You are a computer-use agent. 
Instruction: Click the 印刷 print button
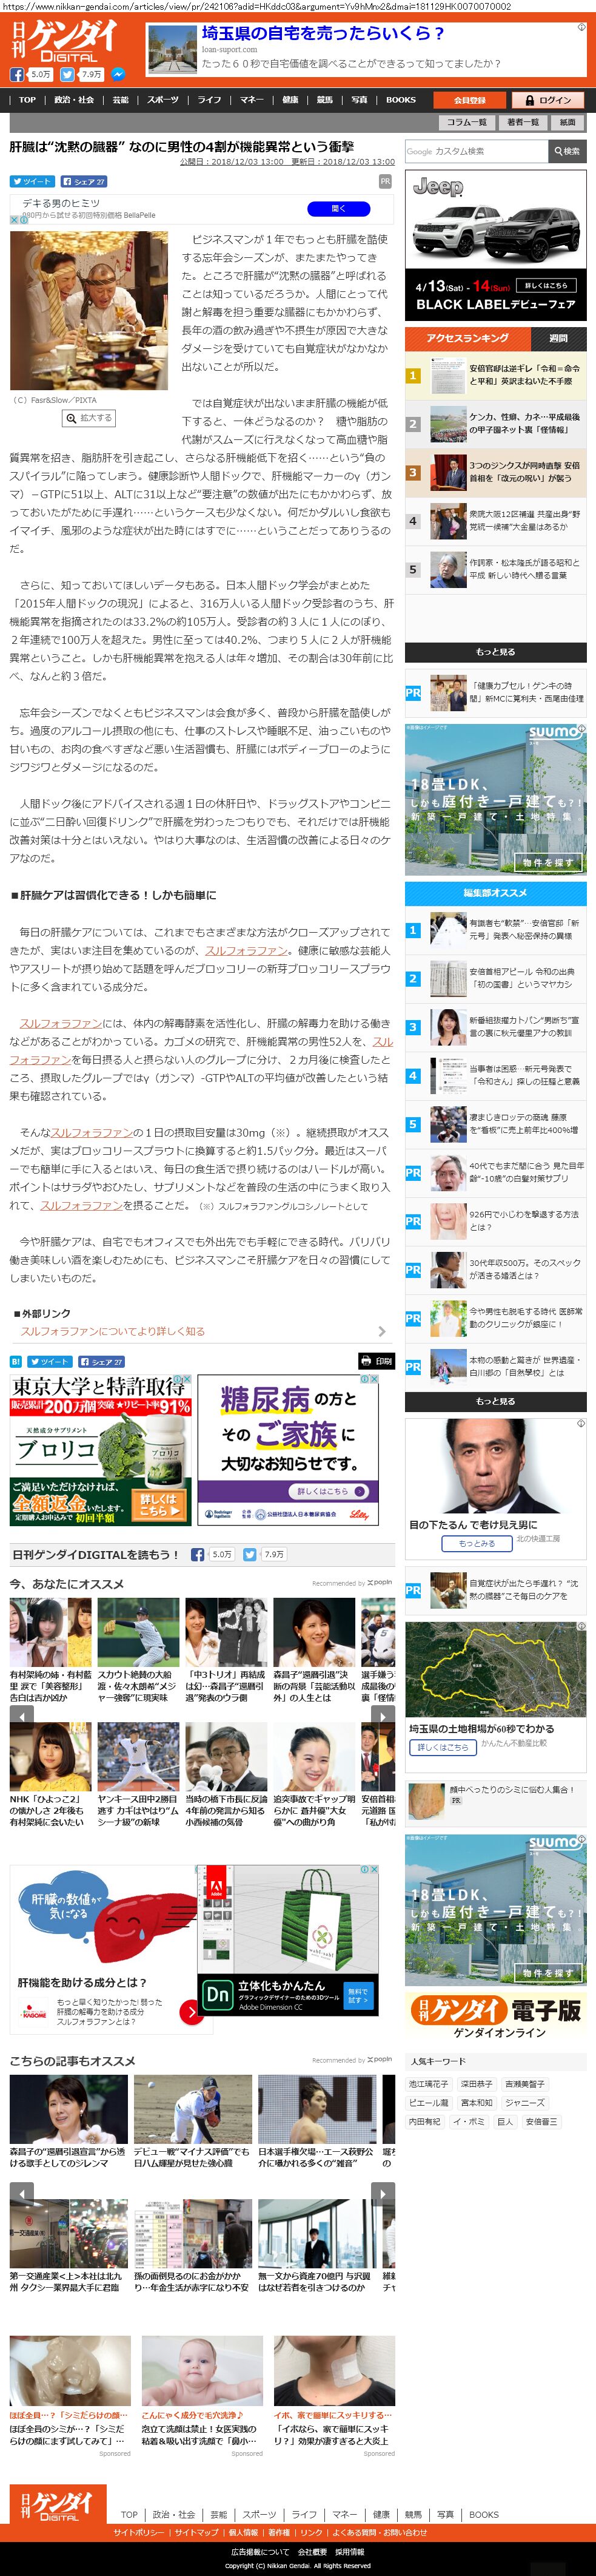tap(377, 1361)
